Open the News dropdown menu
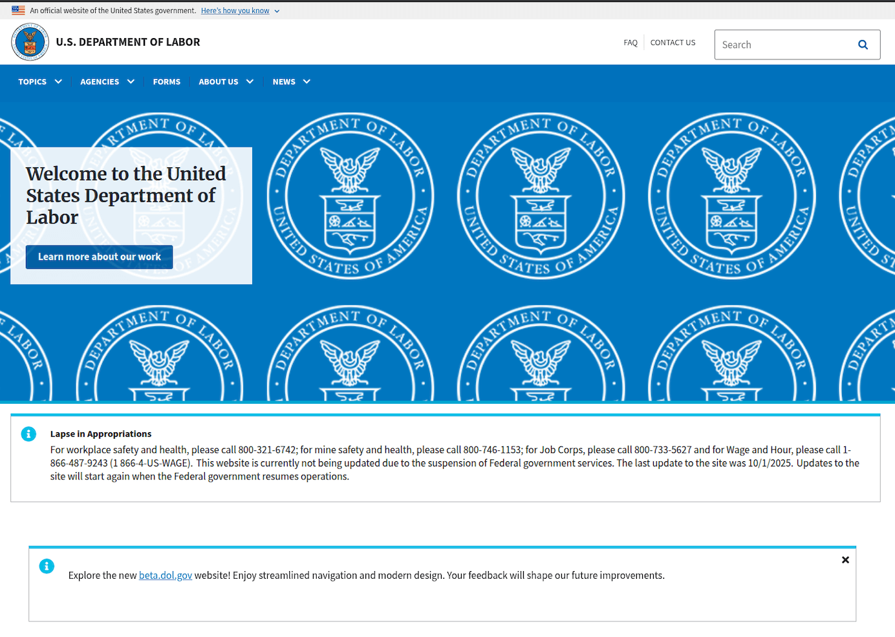The image size is (895, 637). [x=291, y=82]
